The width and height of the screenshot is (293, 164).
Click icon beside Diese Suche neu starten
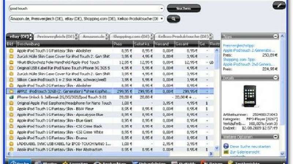(226, 146)
